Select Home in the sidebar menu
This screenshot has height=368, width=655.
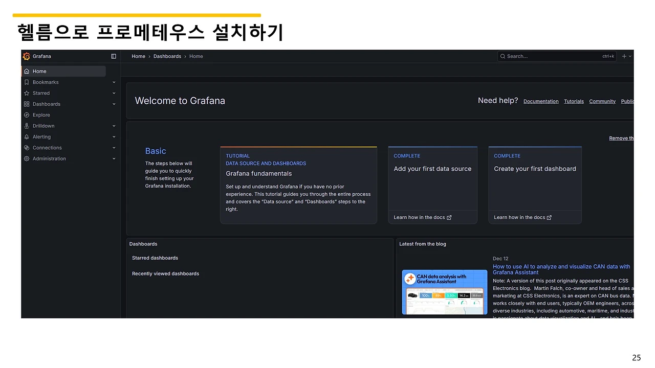click(x=63, y=71)
